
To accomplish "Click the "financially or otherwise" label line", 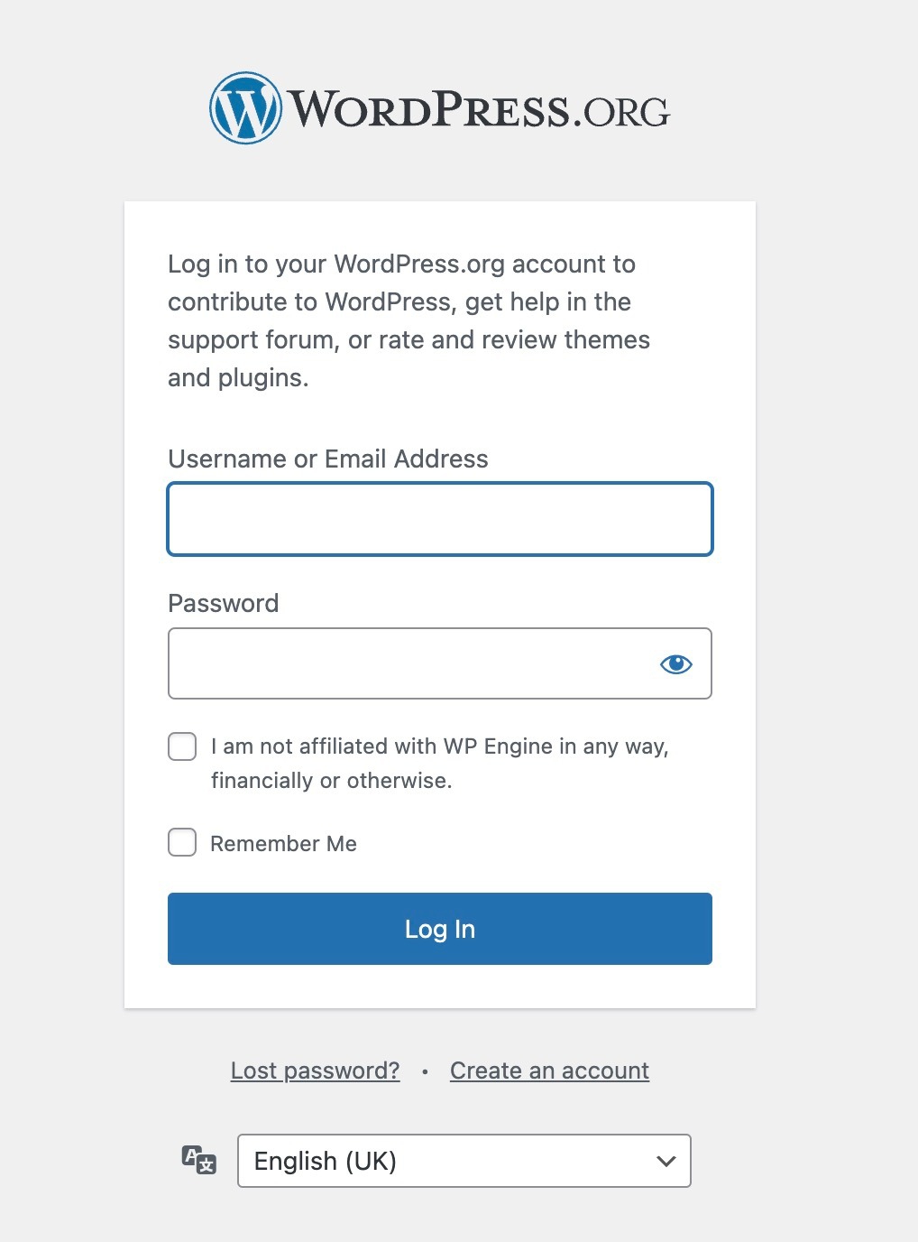I will coord(331,781).
